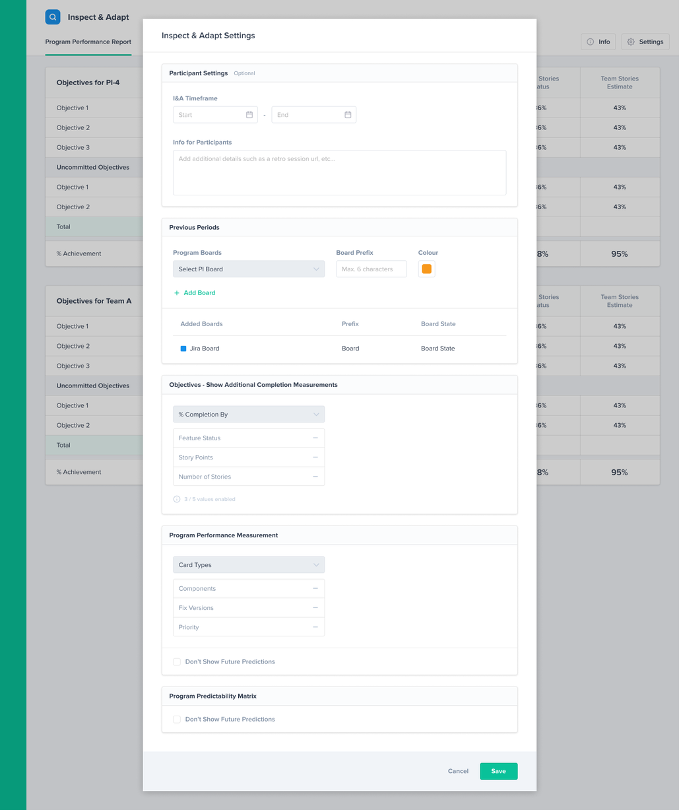Open the Card Types dropdown
This screenshot has height=810, width=679.
click(248, 564)
